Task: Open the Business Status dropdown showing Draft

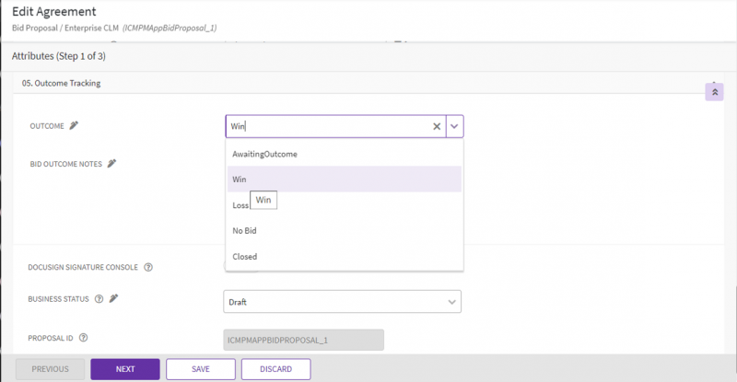Action: point(342,302)
